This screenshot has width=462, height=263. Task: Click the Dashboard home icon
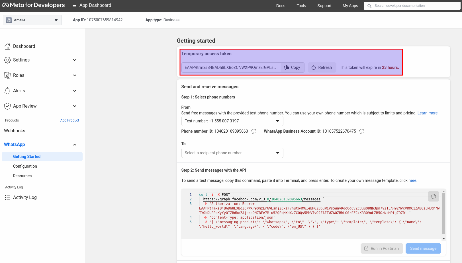[x=7, y=46]
